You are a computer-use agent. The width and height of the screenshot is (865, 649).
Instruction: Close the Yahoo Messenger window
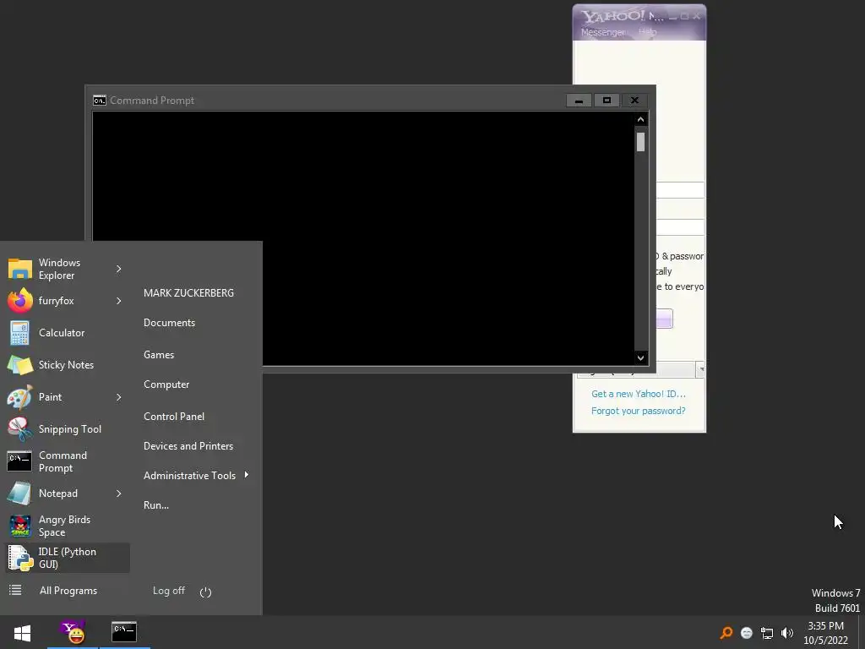click(697, 16)
